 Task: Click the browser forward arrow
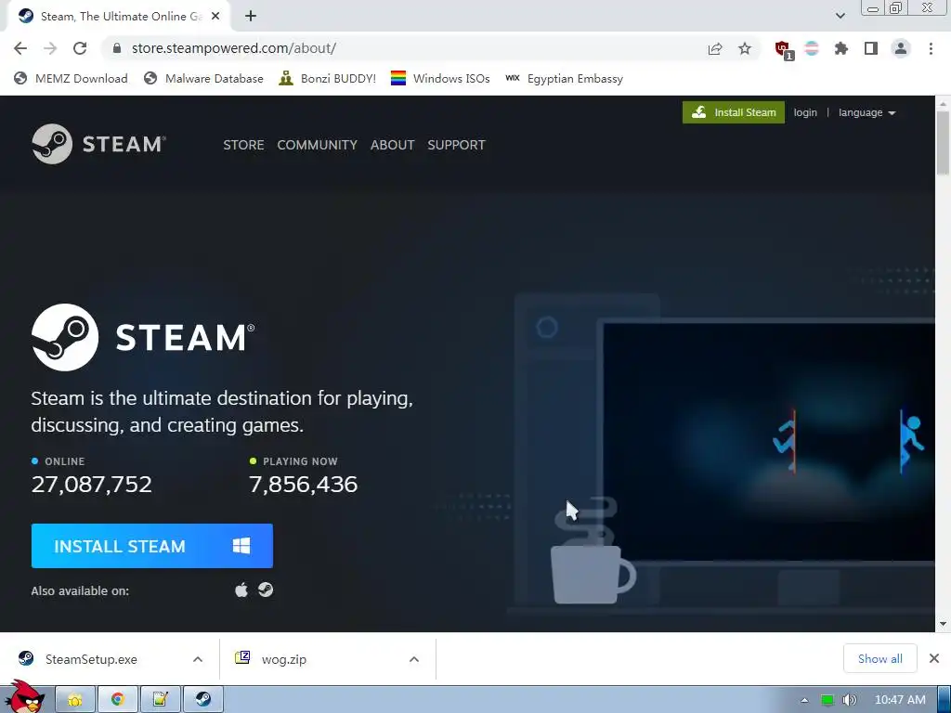click(x=50, y=48)
